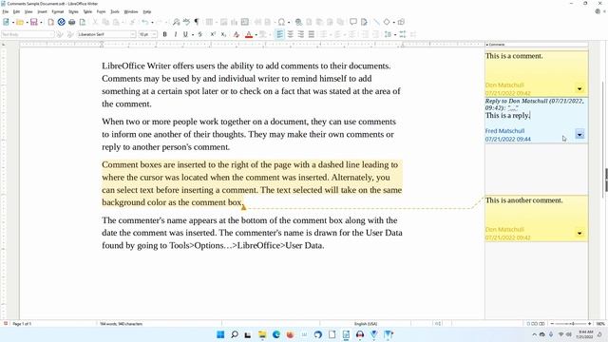Image resolution: width=608 pixels, height=342 pixels.
Task: Click the Save document icon
Action: [x=34, y=22]
